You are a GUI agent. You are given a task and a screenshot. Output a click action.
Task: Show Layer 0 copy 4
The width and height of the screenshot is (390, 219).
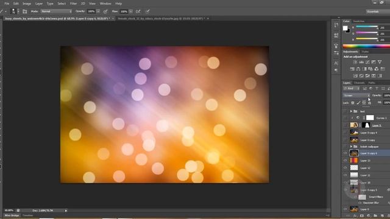[346, 133]
